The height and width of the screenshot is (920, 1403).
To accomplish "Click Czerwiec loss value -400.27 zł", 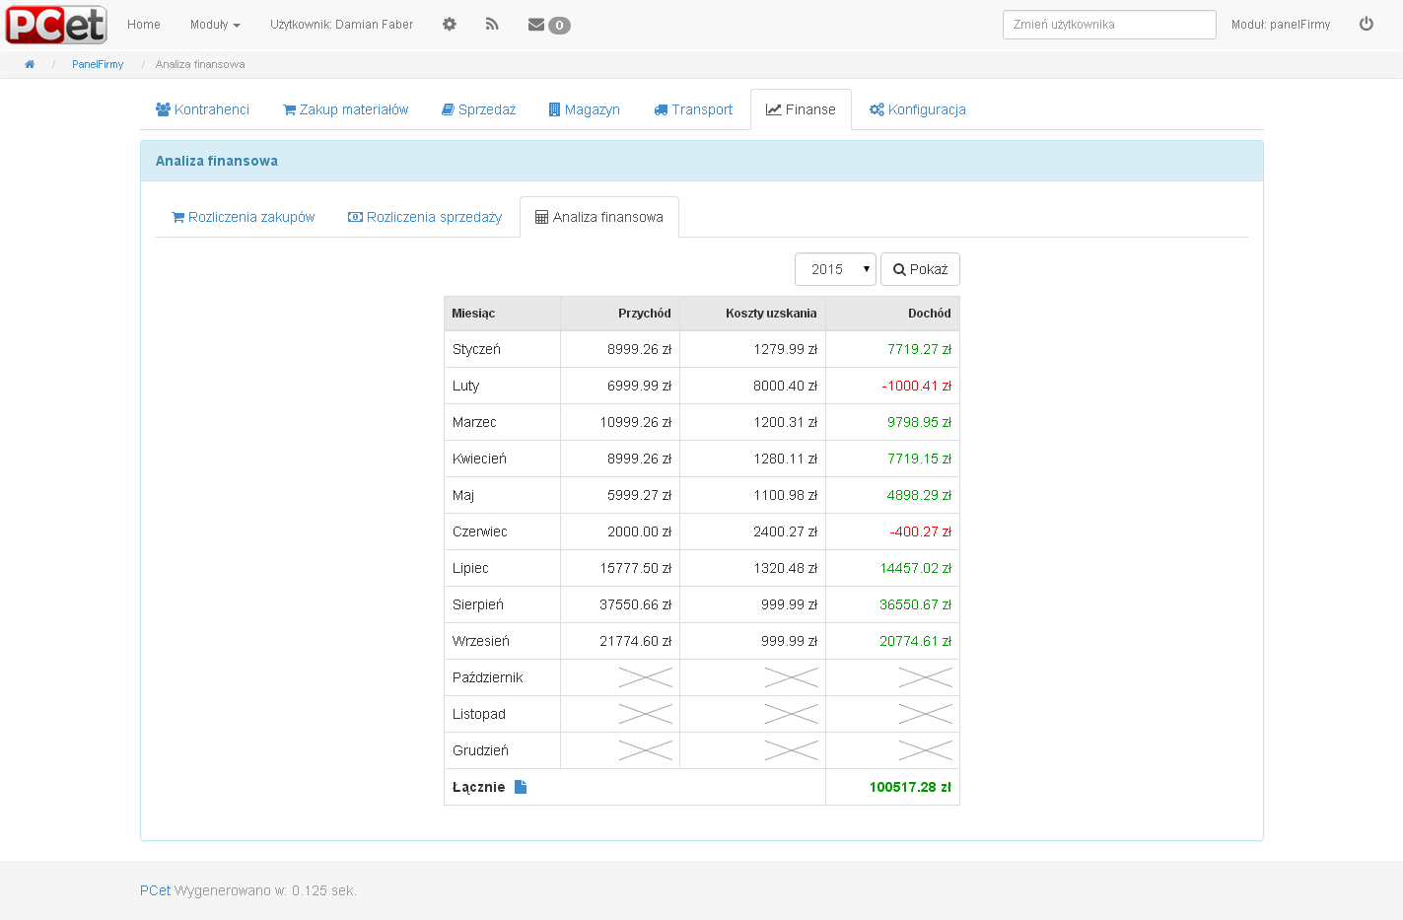I will pyautogui.click(x=921, y=531).
